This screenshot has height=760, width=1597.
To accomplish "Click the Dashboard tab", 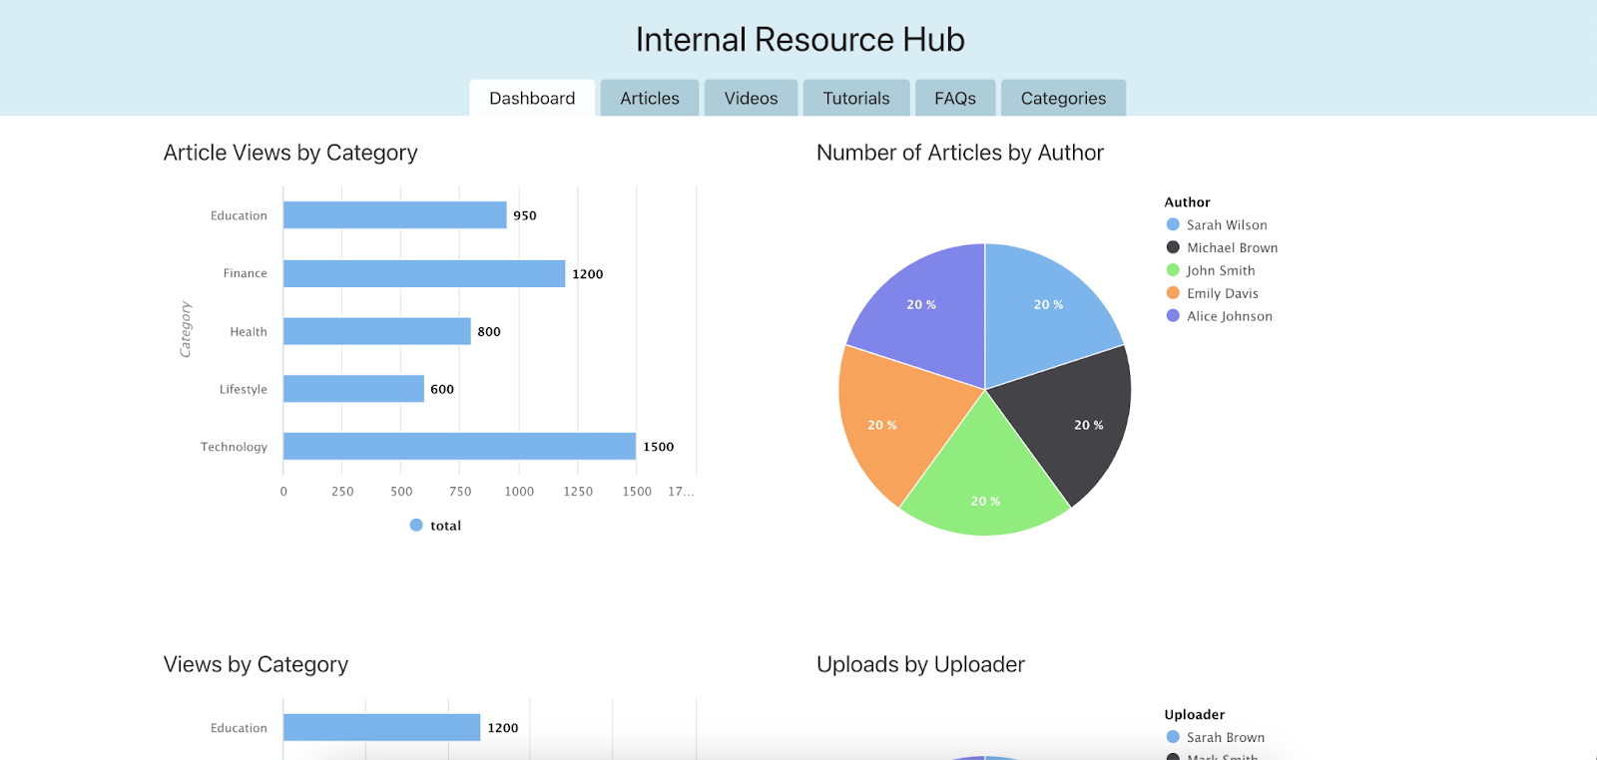I will click(x=532, y=99).
